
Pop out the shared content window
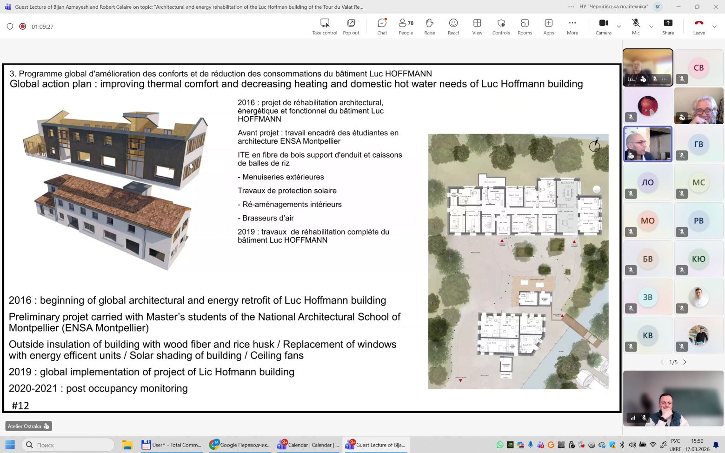coord(351,27)
